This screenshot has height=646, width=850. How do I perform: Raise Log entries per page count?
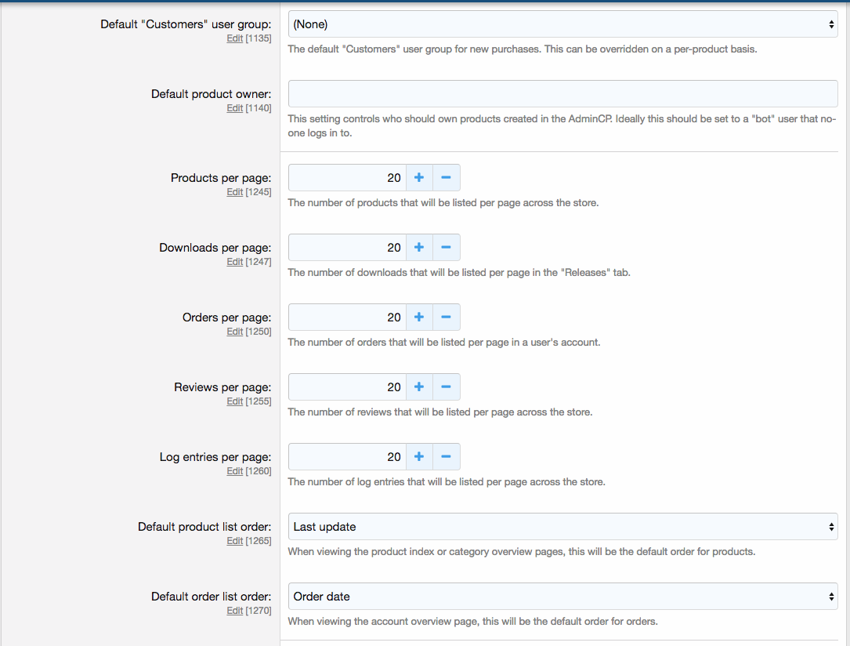point(419,457)
